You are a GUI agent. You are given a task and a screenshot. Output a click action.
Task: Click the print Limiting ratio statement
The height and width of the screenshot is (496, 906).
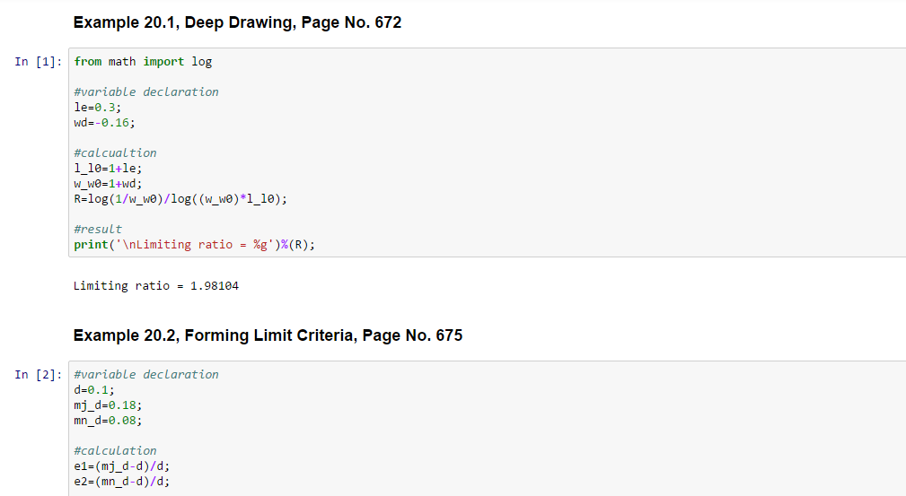pos(195,244)
